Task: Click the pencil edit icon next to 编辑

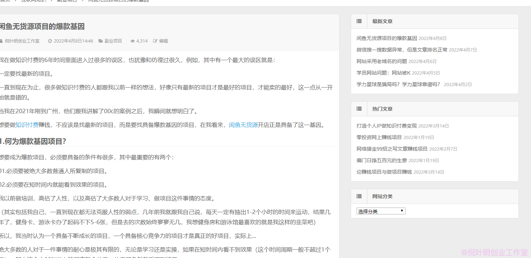Action: 155,41
